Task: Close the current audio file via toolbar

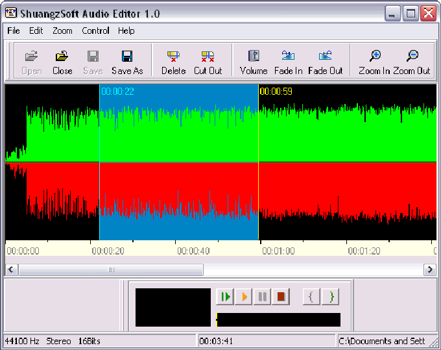Action: pyautogui.click(x=62, y=62)
